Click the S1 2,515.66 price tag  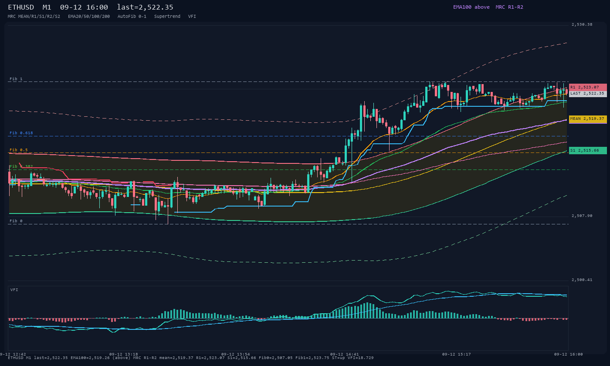[x=588, y=150]
